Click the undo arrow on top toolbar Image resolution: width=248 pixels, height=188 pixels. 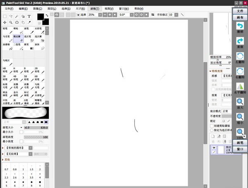[57, 15]
